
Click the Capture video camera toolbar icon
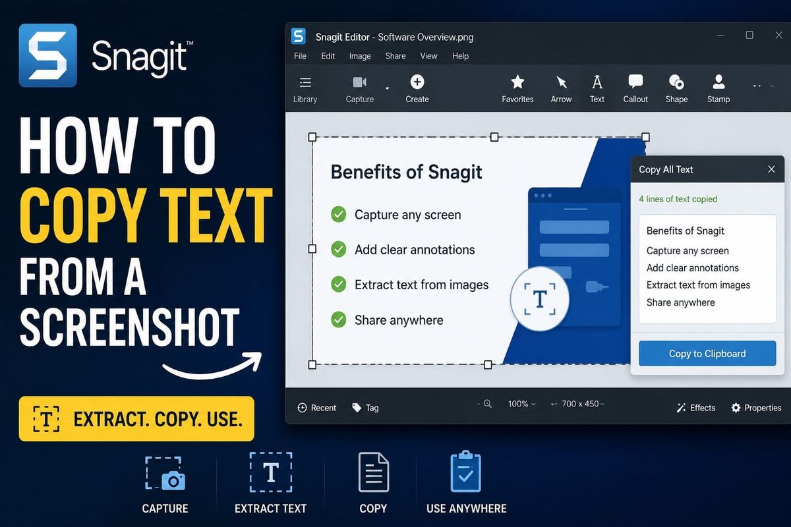359,82
